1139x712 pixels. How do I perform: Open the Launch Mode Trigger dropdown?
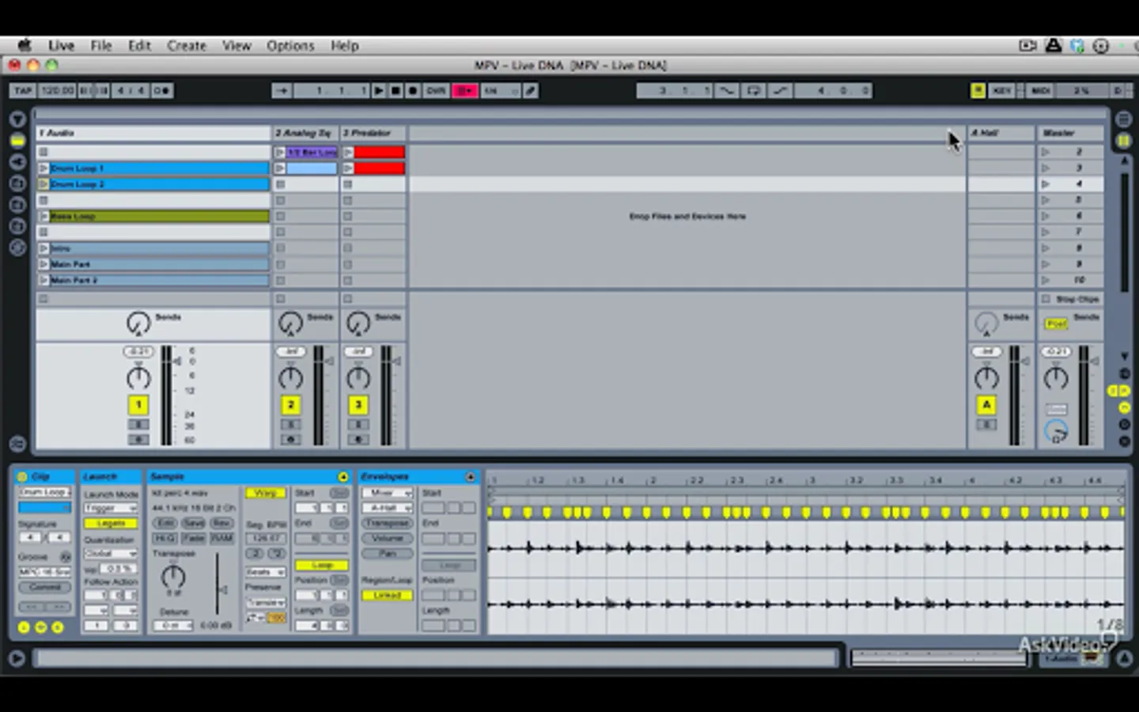(x=111, y=508)
